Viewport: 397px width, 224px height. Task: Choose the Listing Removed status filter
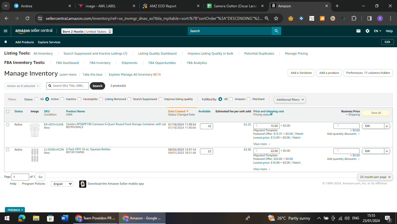[x=101, y=99]
